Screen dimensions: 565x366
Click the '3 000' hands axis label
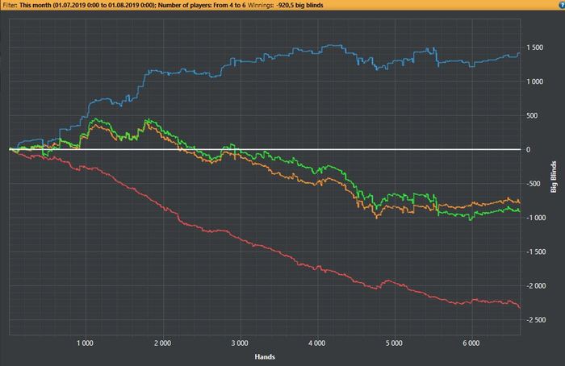(240, 343)
